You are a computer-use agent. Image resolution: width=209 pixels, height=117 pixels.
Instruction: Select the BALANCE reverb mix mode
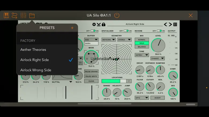pyautogui.click(x=142, y=47)
